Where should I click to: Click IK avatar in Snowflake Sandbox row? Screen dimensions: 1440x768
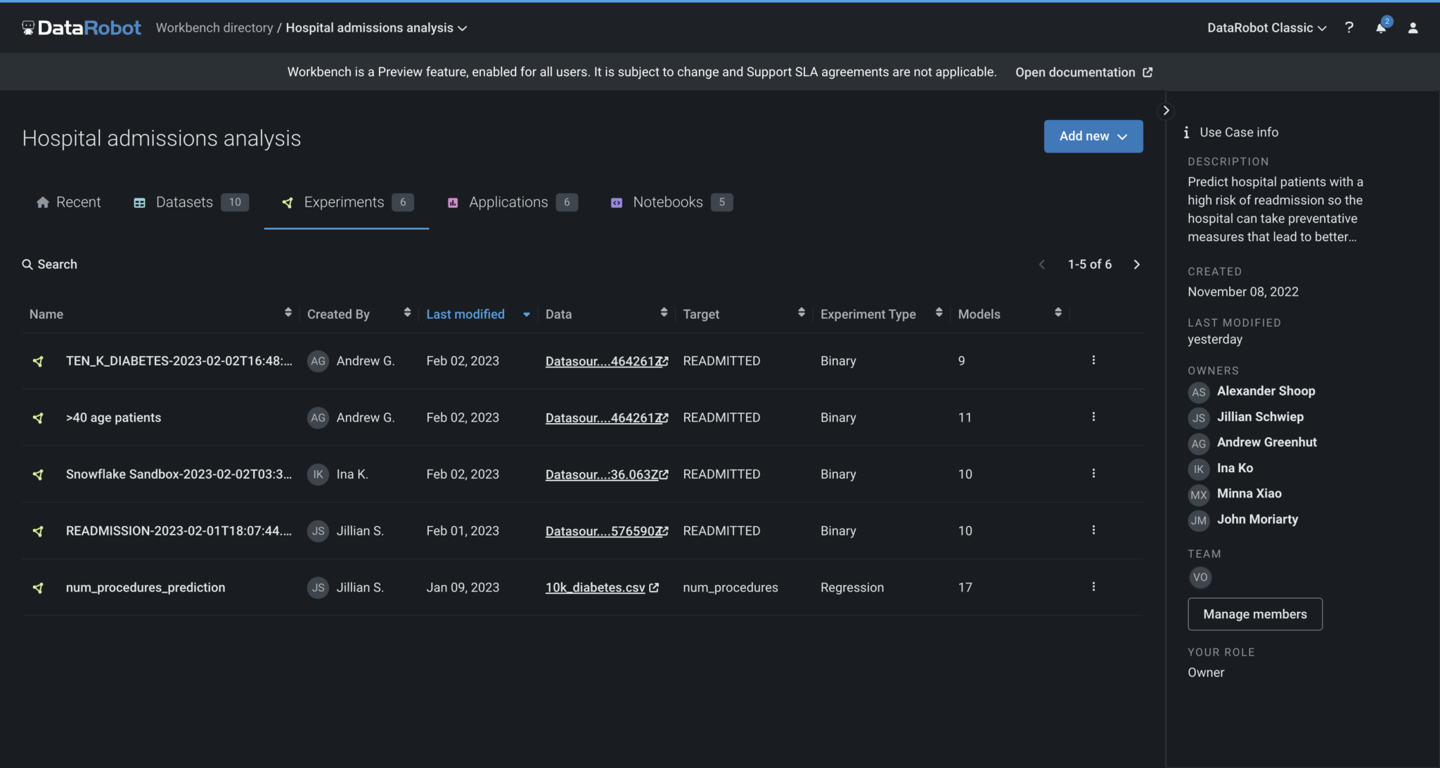click(x=318, y=474)
